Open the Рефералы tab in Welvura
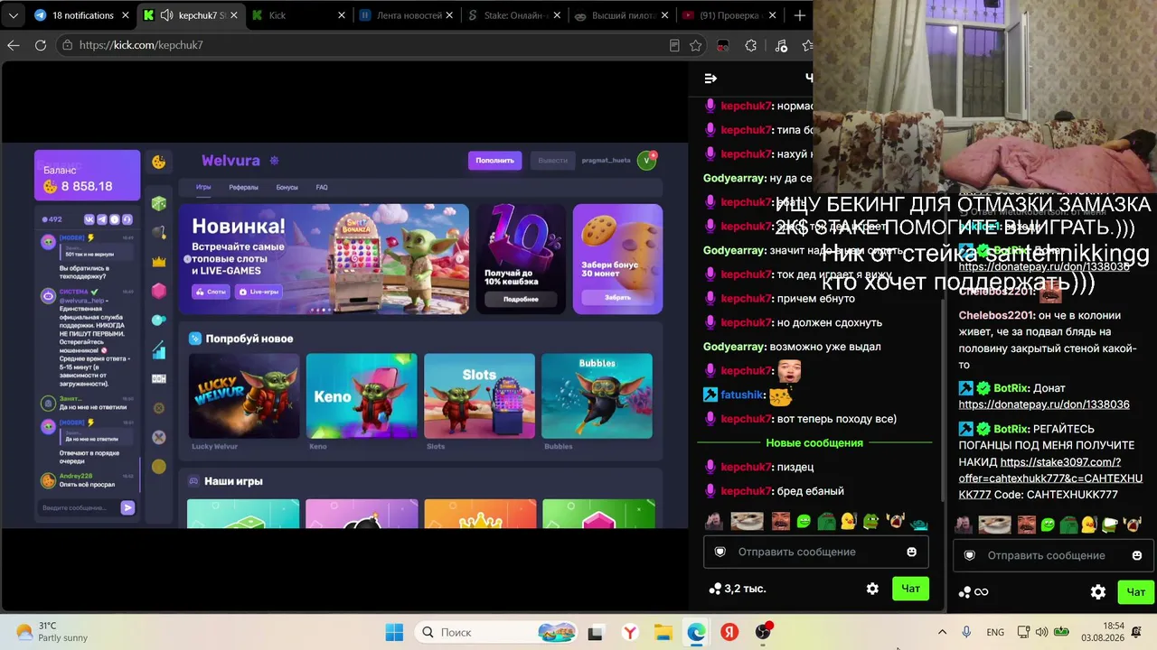The image size is (1157, 650). (243, 187)
